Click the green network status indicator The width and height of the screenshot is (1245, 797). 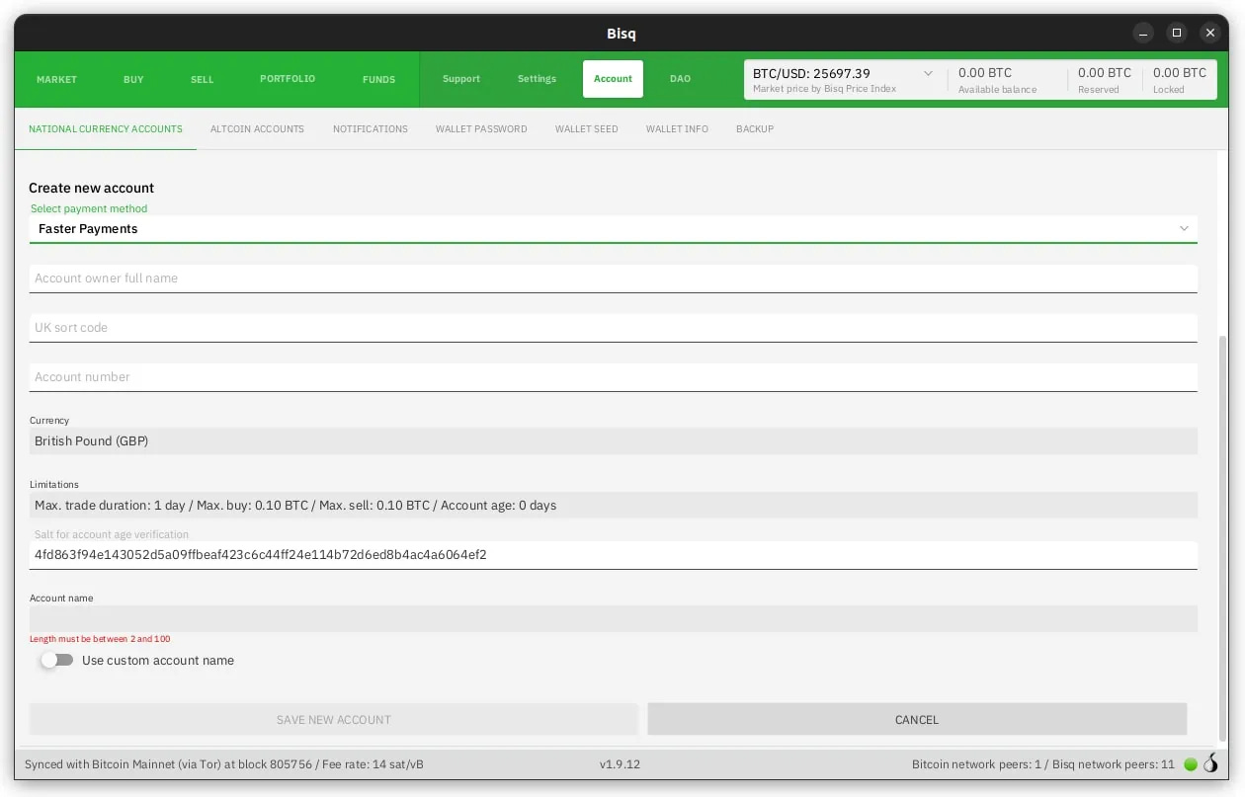(x=1191, y=764)
